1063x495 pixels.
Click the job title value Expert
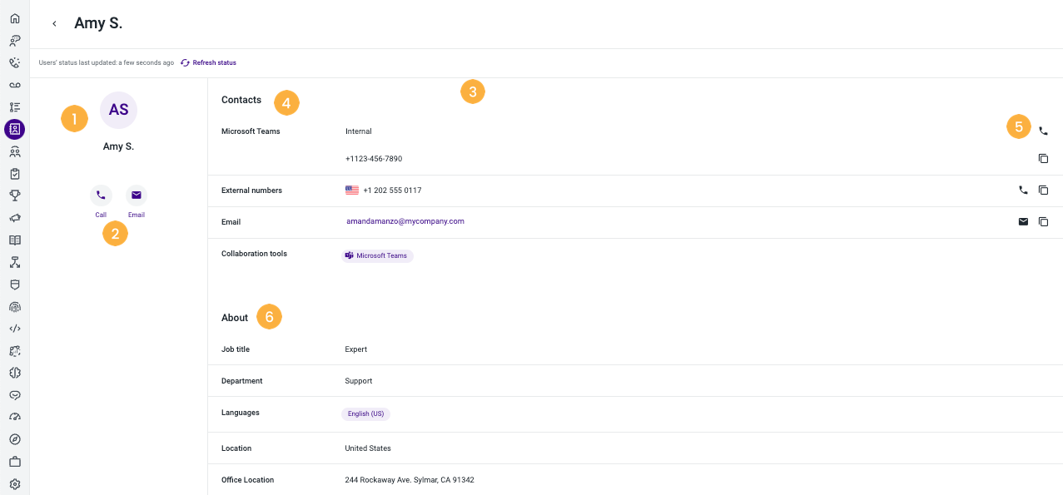[x=356, y=349]
